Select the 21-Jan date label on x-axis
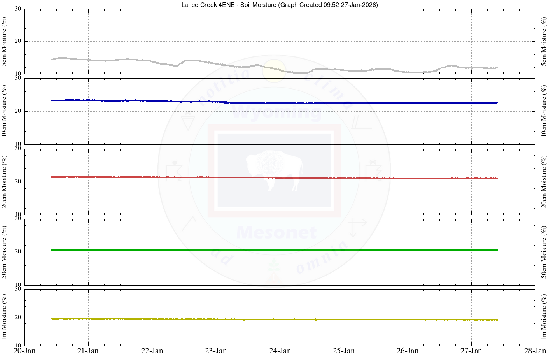 (88, 351)
